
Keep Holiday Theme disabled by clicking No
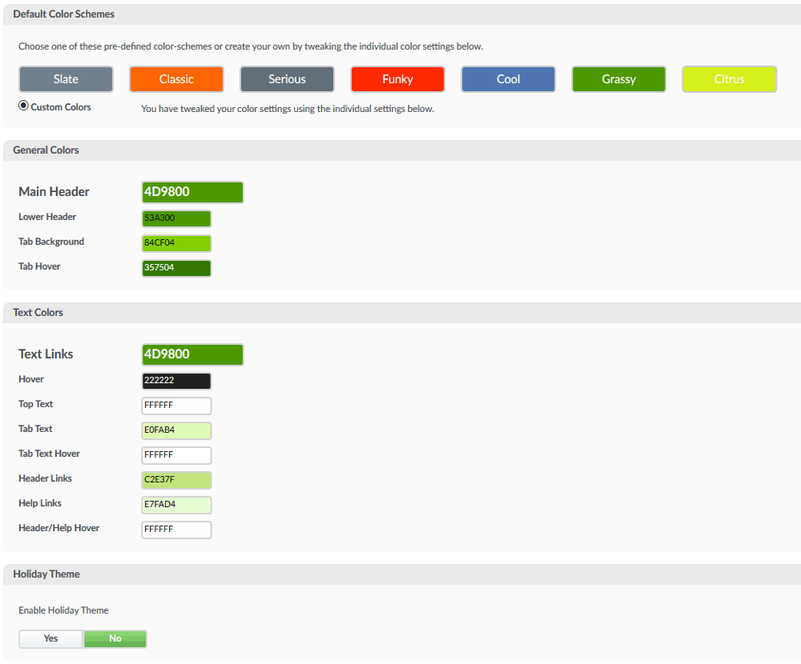[x=115, y=638]
